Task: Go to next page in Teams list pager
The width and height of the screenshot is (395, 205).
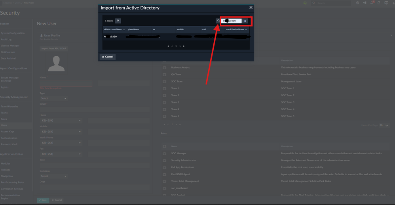Action: coord(176,125)
